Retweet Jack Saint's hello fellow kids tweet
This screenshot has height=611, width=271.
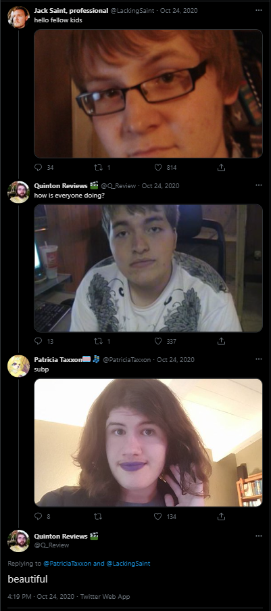click(98, 167)
